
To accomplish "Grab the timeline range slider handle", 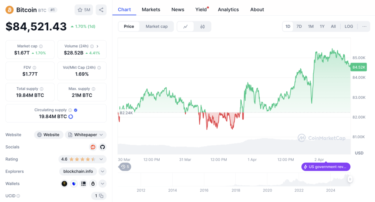I will (x=350, y=179).
